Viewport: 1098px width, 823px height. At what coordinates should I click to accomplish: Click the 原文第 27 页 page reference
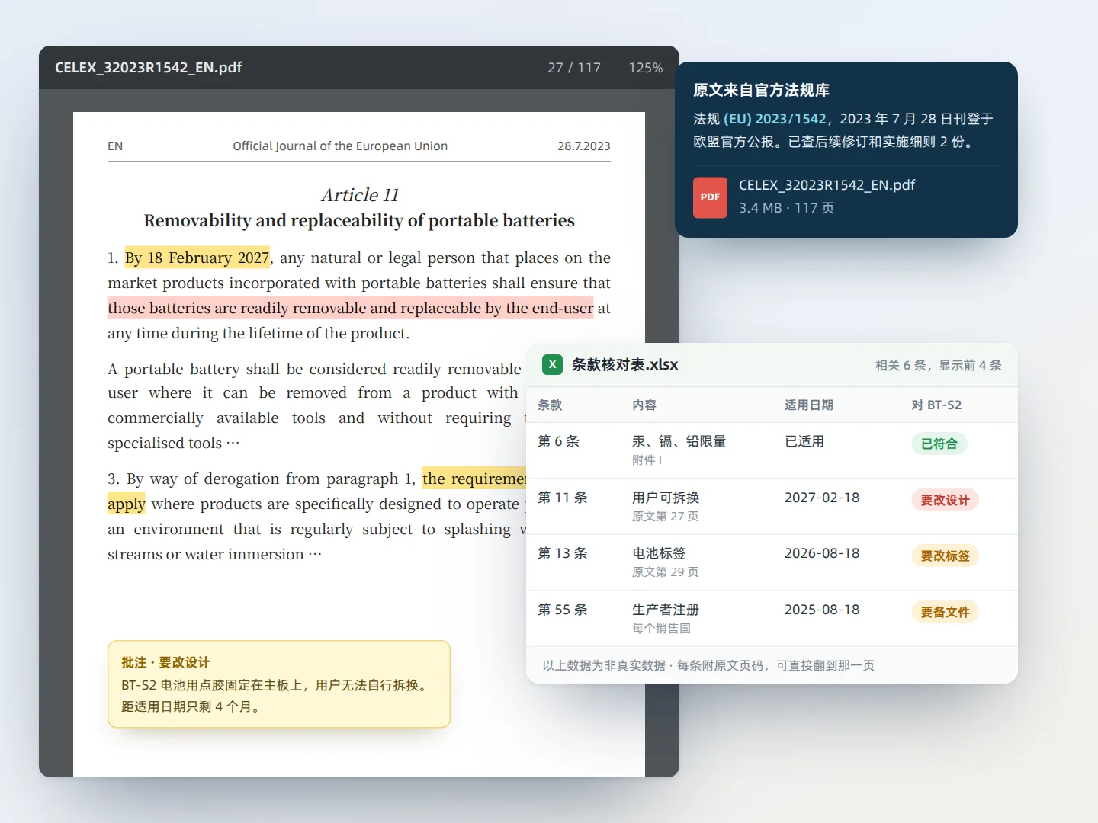(x=666, y=517)
